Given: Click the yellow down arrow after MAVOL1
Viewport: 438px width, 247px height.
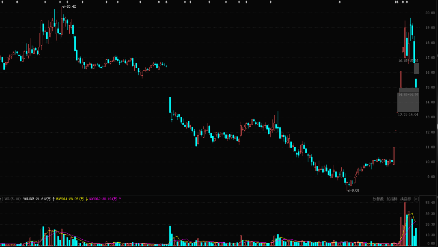Looking at the screenshot, I should click(86, 199).
